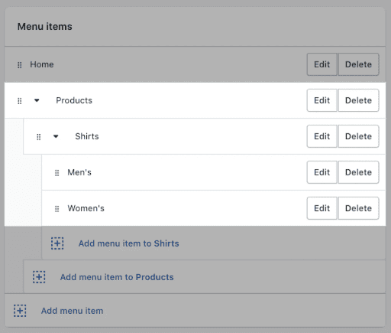Edit the Products menu item
The image size is (391, 333).
tap(322, 100)
